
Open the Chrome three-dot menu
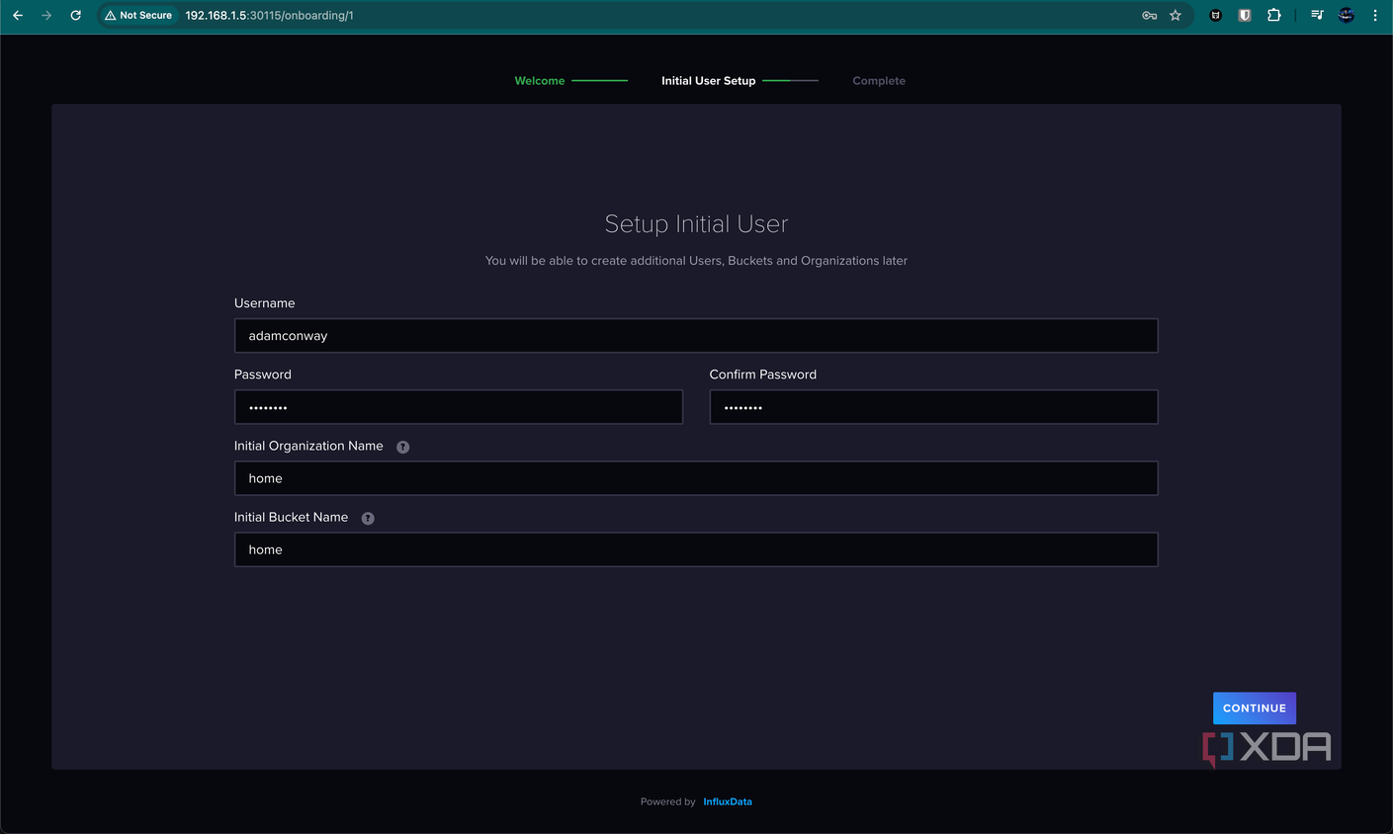1375,15
